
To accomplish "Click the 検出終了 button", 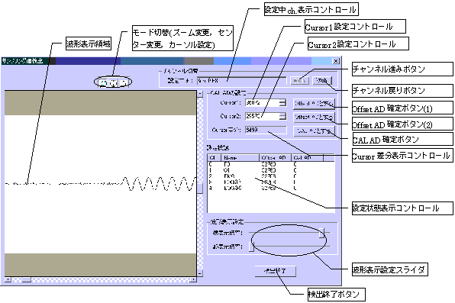I will (x=276, y=271).
